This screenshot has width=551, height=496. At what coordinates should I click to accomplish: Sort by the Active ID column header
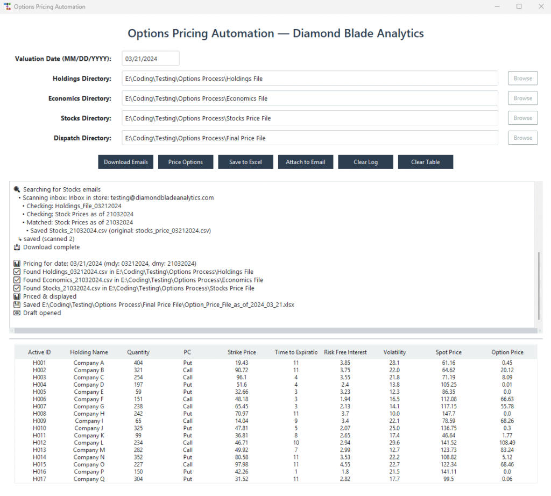click(39, 352)
